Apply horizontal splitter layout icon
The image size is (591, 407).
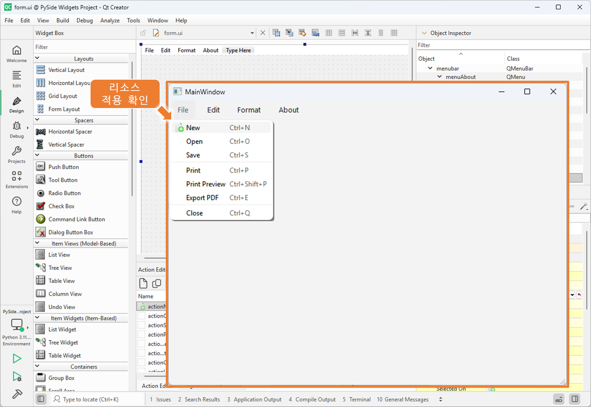355,33
